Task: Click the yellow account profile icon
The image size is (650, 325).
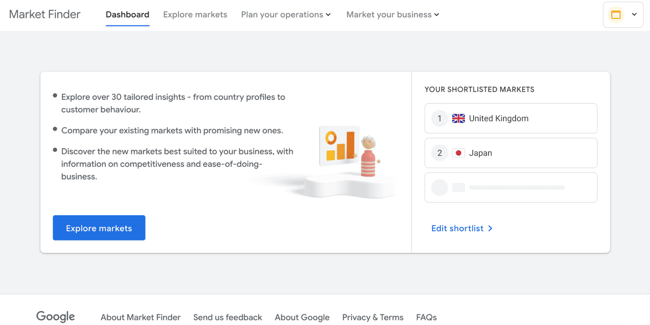Action: click(x=616, y=15)
